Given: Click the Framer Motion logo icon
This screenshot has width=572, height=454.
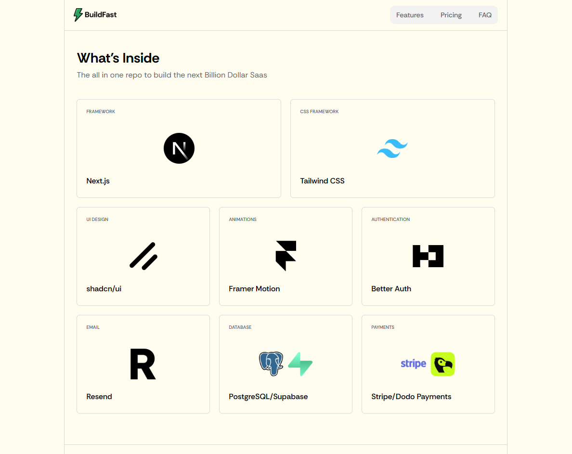Looking at the screenshot, I should click(286, 256).
